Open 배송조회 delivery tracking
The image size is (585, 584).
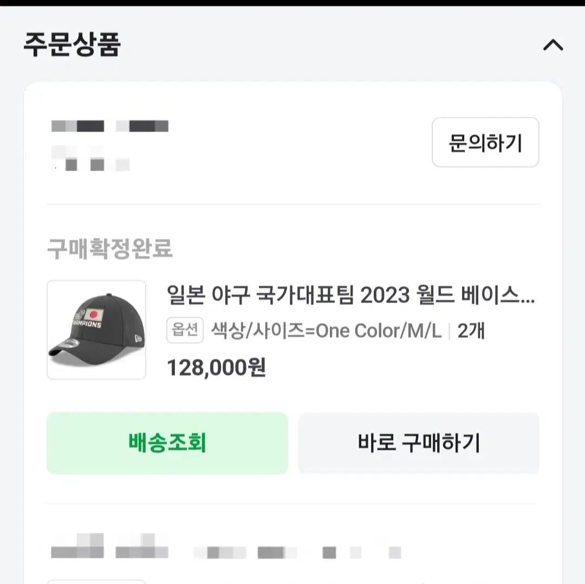pos(166,443)
